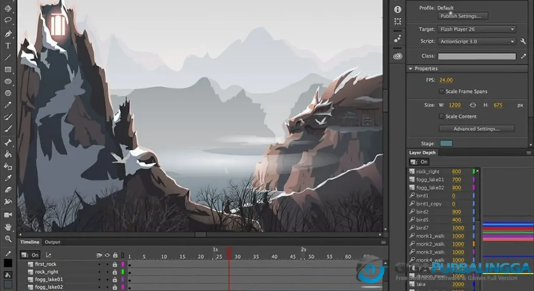Select the Width tool
The width and height of the screenshot is (534, 291).
pos(7,201)
